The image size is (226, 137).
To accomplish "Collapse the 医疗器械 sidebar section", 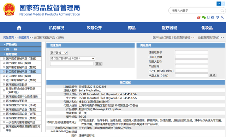I will (x=21, y=54).
